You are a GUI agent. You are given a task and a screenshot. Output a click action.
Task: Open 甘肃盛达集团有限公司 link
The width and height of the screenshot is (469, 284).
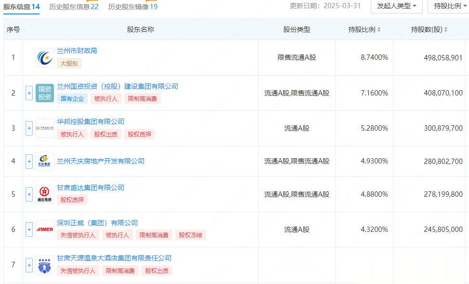click(91, 188)
